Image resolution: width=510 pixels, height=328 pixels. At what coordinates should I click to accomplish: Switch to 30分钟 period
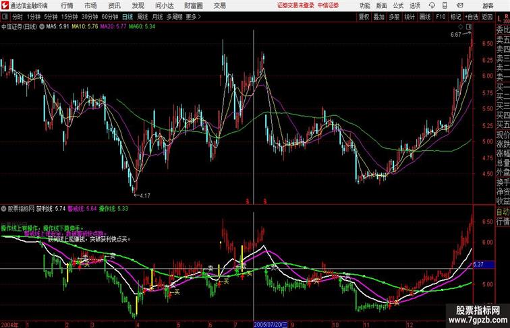click(90, 17)
